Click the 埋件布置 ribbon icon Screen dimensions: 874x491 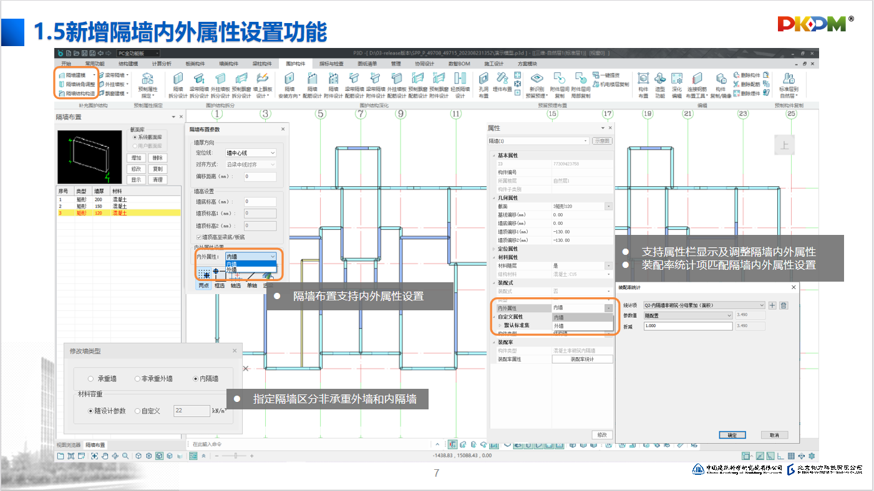[x=502, y=79]
